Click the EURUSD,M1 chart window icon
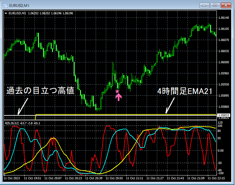 (x=5, y=5)
